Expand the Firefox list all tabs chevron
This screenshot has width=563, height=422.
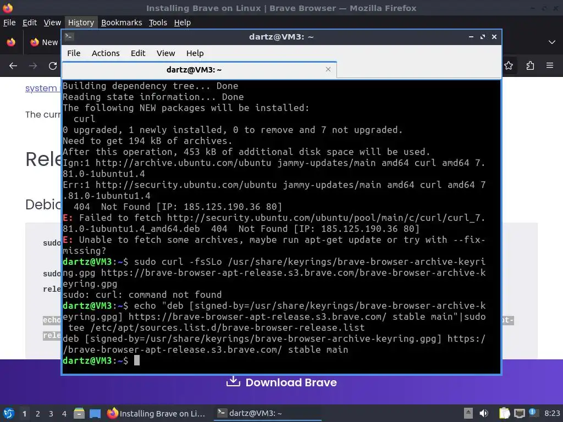552,42
